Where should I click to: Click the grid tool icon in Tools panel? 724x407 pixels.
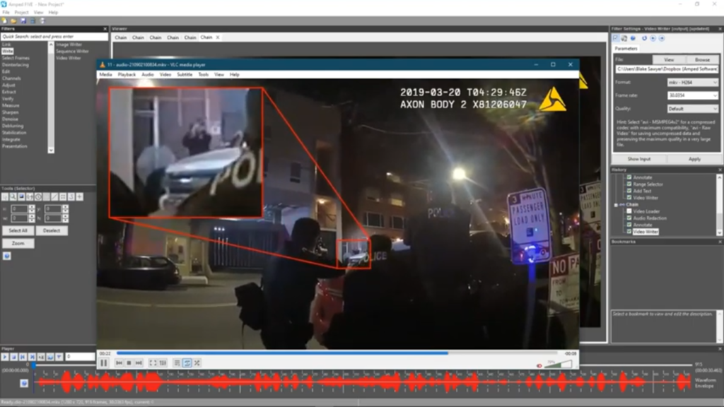[x=63, y=197]
